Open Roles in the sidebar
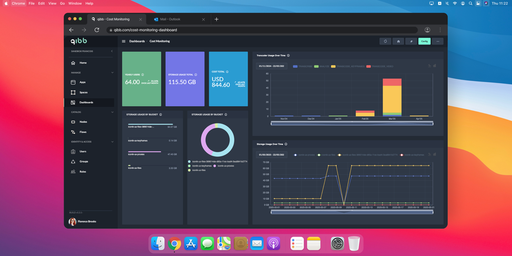The image size is (512, 256). [89, 172]
